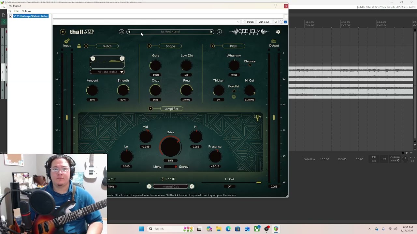Click the Hi Cut Off value
This screenshot has height=234, width=417.
click(230, 187)
